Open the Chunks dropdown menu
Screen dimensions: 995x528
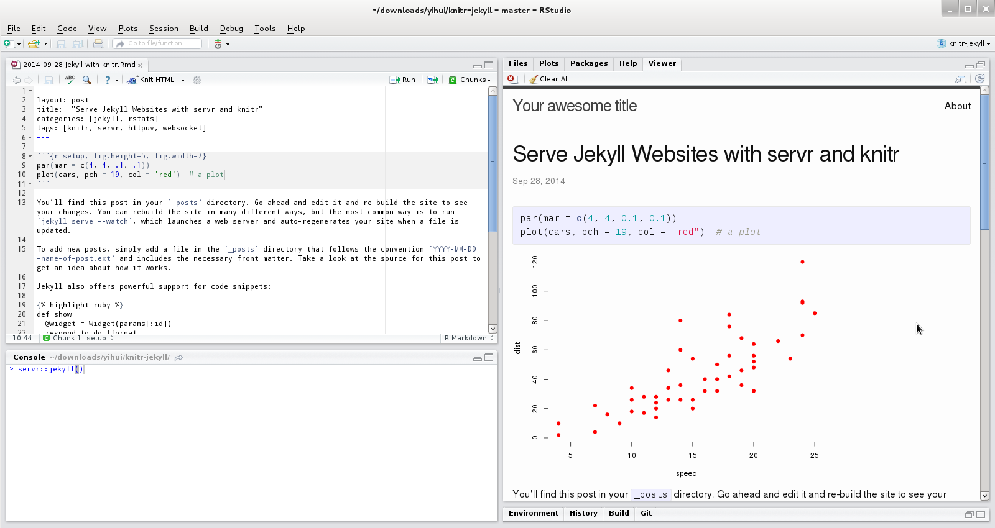click(470, 80)
